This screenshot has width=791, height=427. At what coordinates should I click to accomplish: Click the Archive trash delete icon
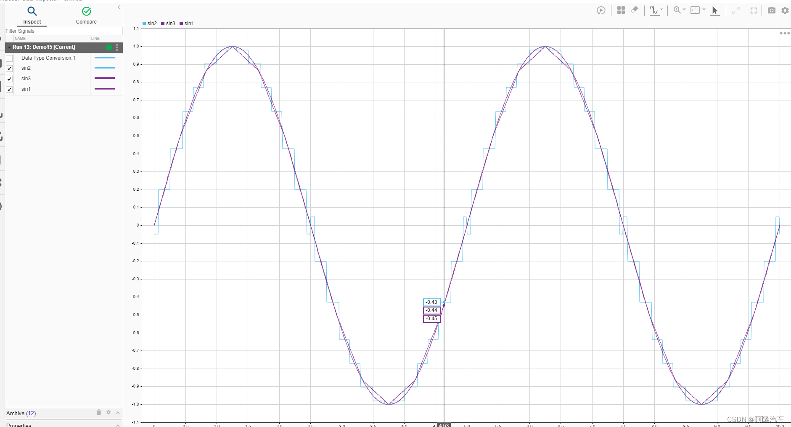tap(99, 412)
